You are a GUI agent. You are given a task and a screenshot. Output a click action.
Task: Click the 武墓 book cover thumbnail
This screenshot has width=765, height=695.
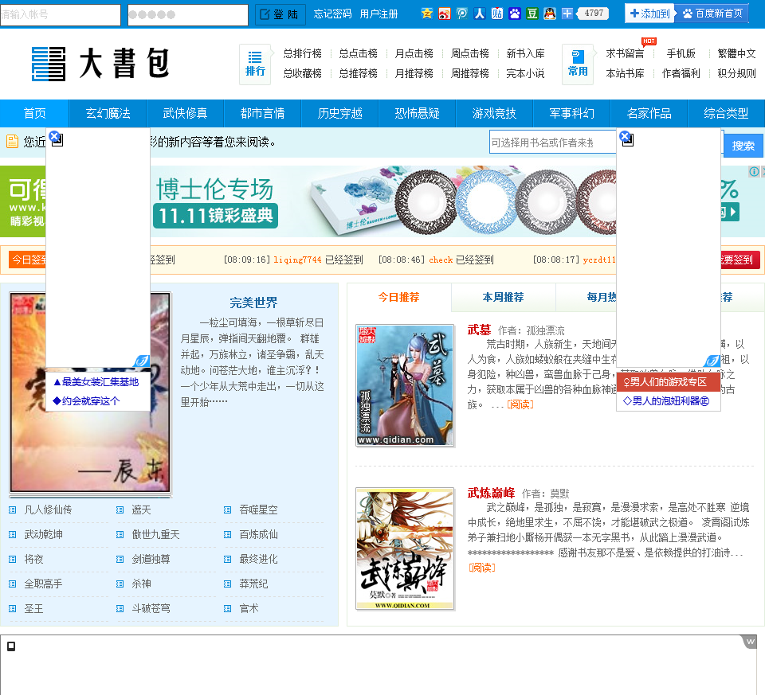coord(405,385)
